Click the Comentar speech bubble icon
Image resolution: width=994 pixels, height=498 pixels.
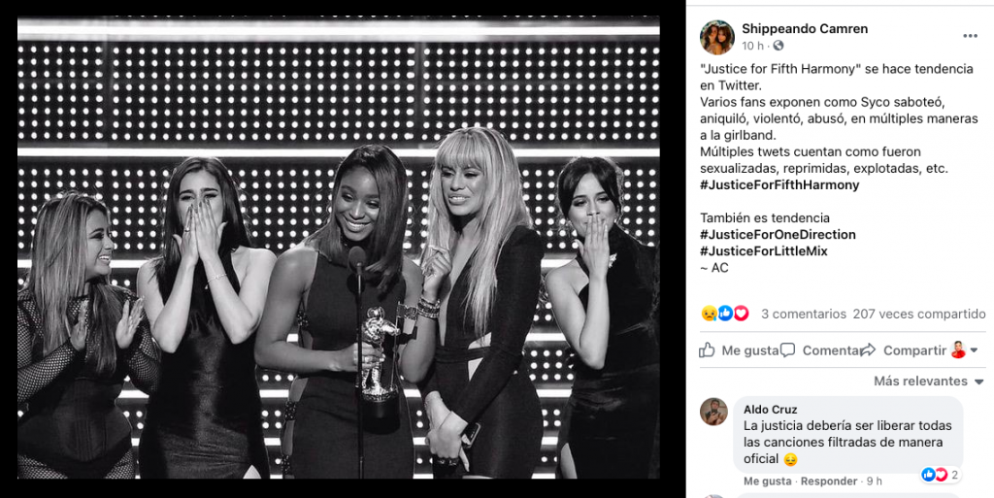(788, 350)
